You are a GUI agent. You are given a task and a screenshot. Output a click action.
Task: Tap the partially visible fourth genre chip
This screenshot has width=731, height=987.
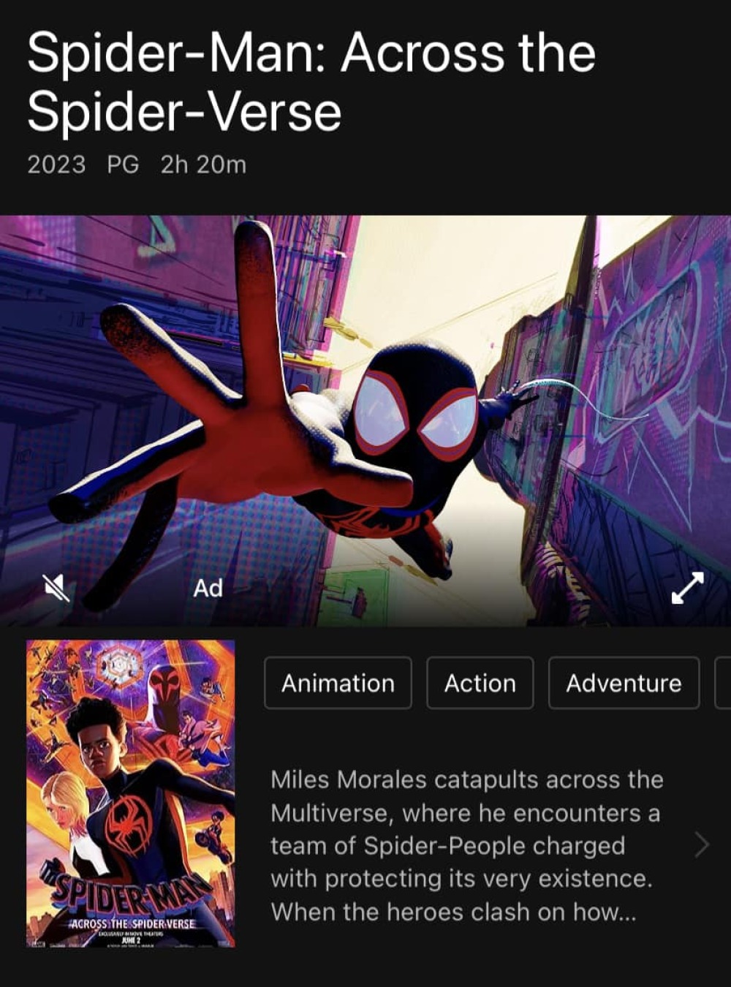click(x=723, y=683)
